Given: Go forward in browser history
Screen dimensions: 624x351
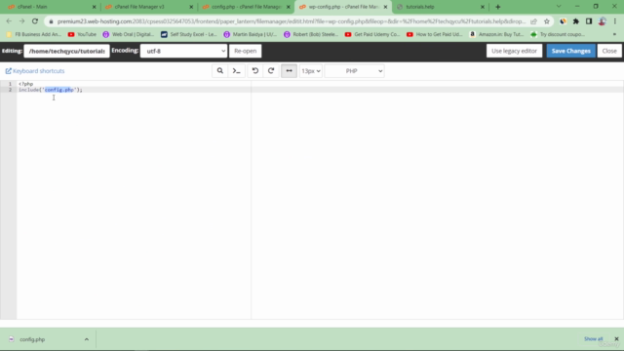Looking at the screenshot, I should point(21,21).
